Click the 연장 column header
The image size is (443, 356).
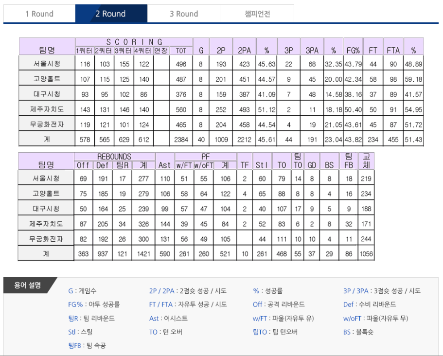(x=161, y=51)
